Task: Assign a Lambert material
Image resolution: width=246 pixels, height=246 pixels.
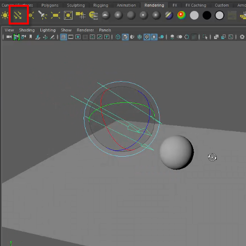Action: [131, 15]
